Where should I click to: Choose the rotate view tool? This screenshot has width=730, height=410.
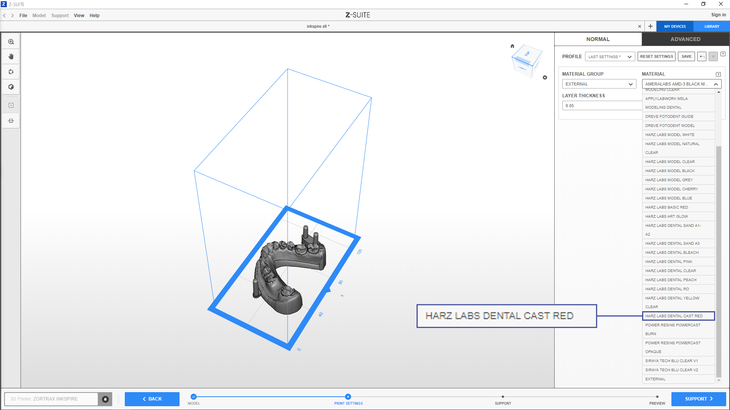pos(11,72)
